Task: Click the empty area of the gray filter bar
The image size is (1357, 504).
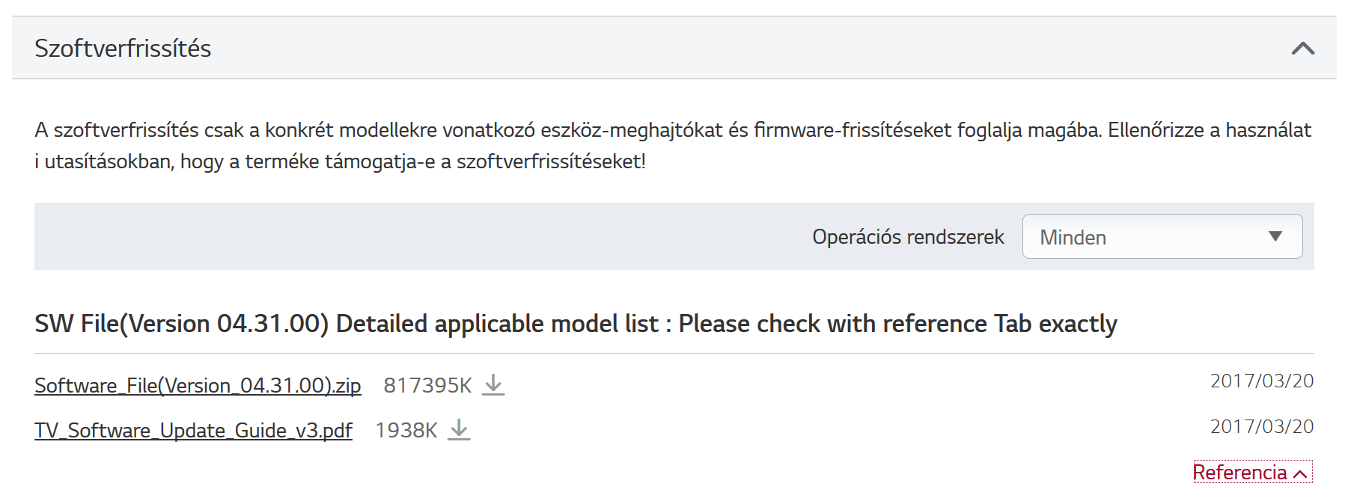Action: pos(419,236)
